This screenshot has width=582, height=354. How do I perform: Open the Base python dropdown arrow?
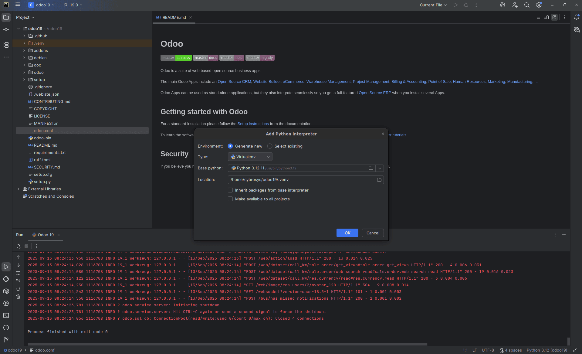[380, 168]
